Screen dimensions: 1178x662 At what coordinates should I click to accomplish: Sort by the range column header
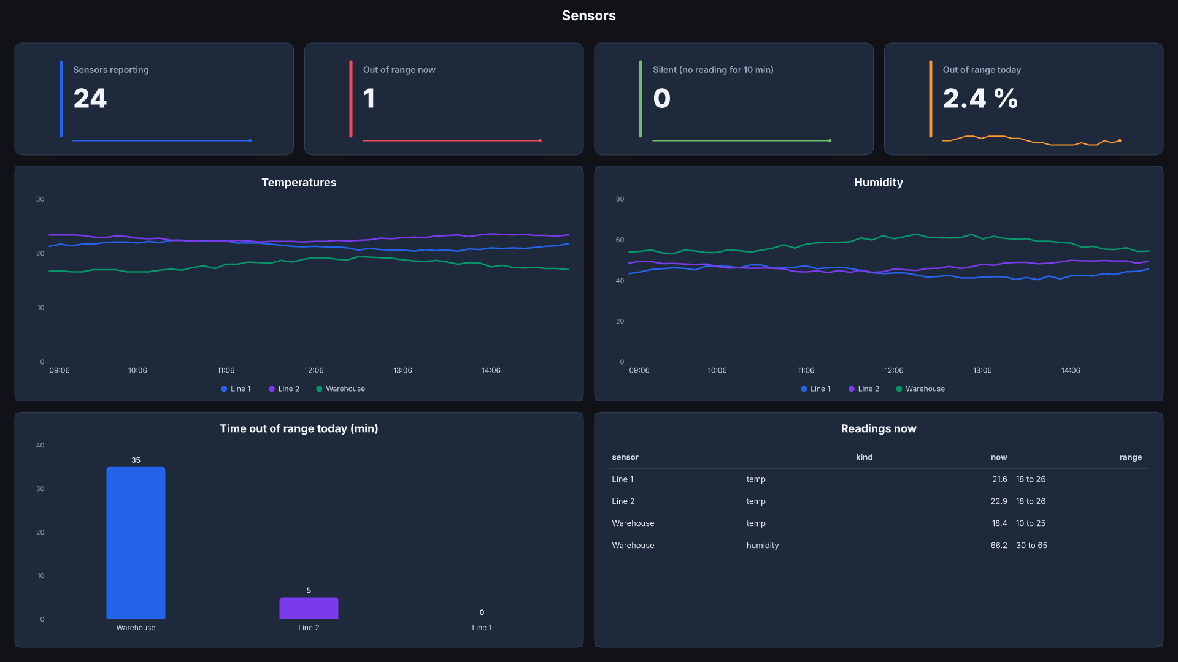coord(1130,457)
